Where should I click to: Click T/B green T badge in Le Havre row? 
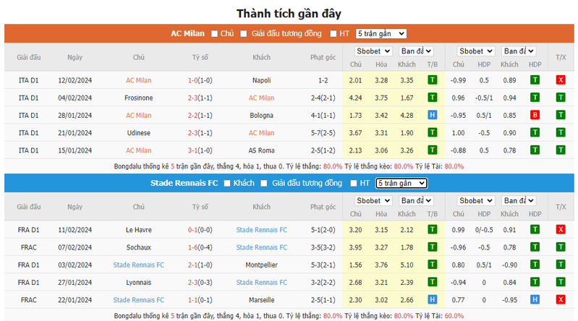pyautogui.click(x=433, y=230)
